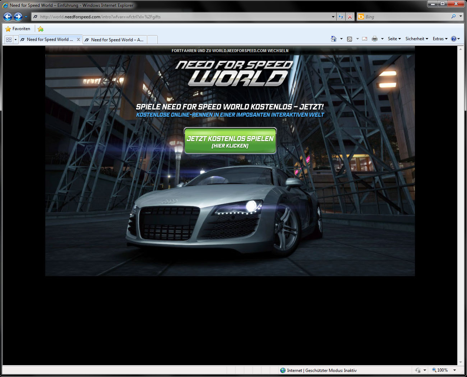This screenshot has height=377, width=467.
Task: Open the Seite menu
Action: [x=394, y=39]
